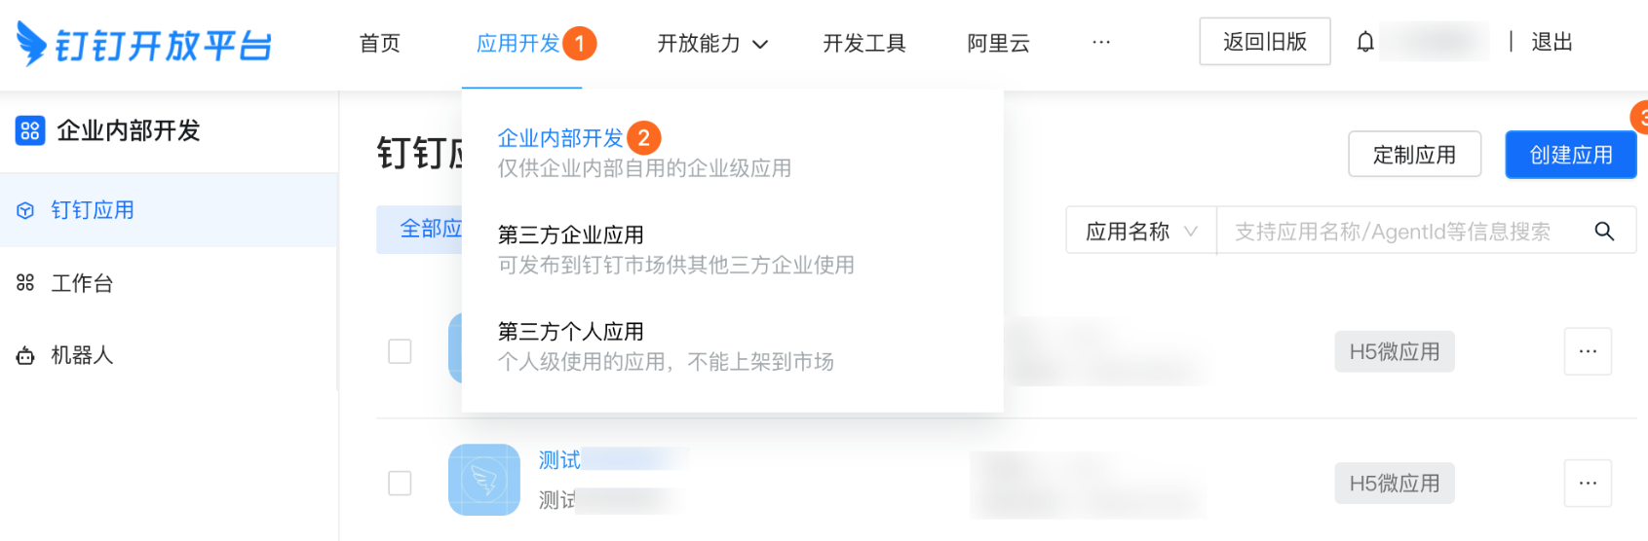This screenshot has height=541, width=1648.
Task: Click the 测试 app thumbnail icon
Action: coord(483,480)
